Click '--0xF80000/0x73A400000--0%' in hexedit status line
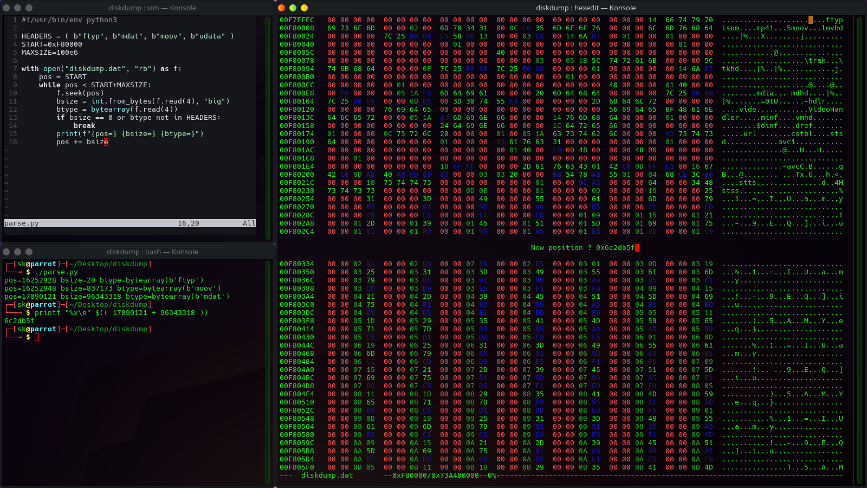867x488 pixels. pyautogui.click(x=440, y=476)
